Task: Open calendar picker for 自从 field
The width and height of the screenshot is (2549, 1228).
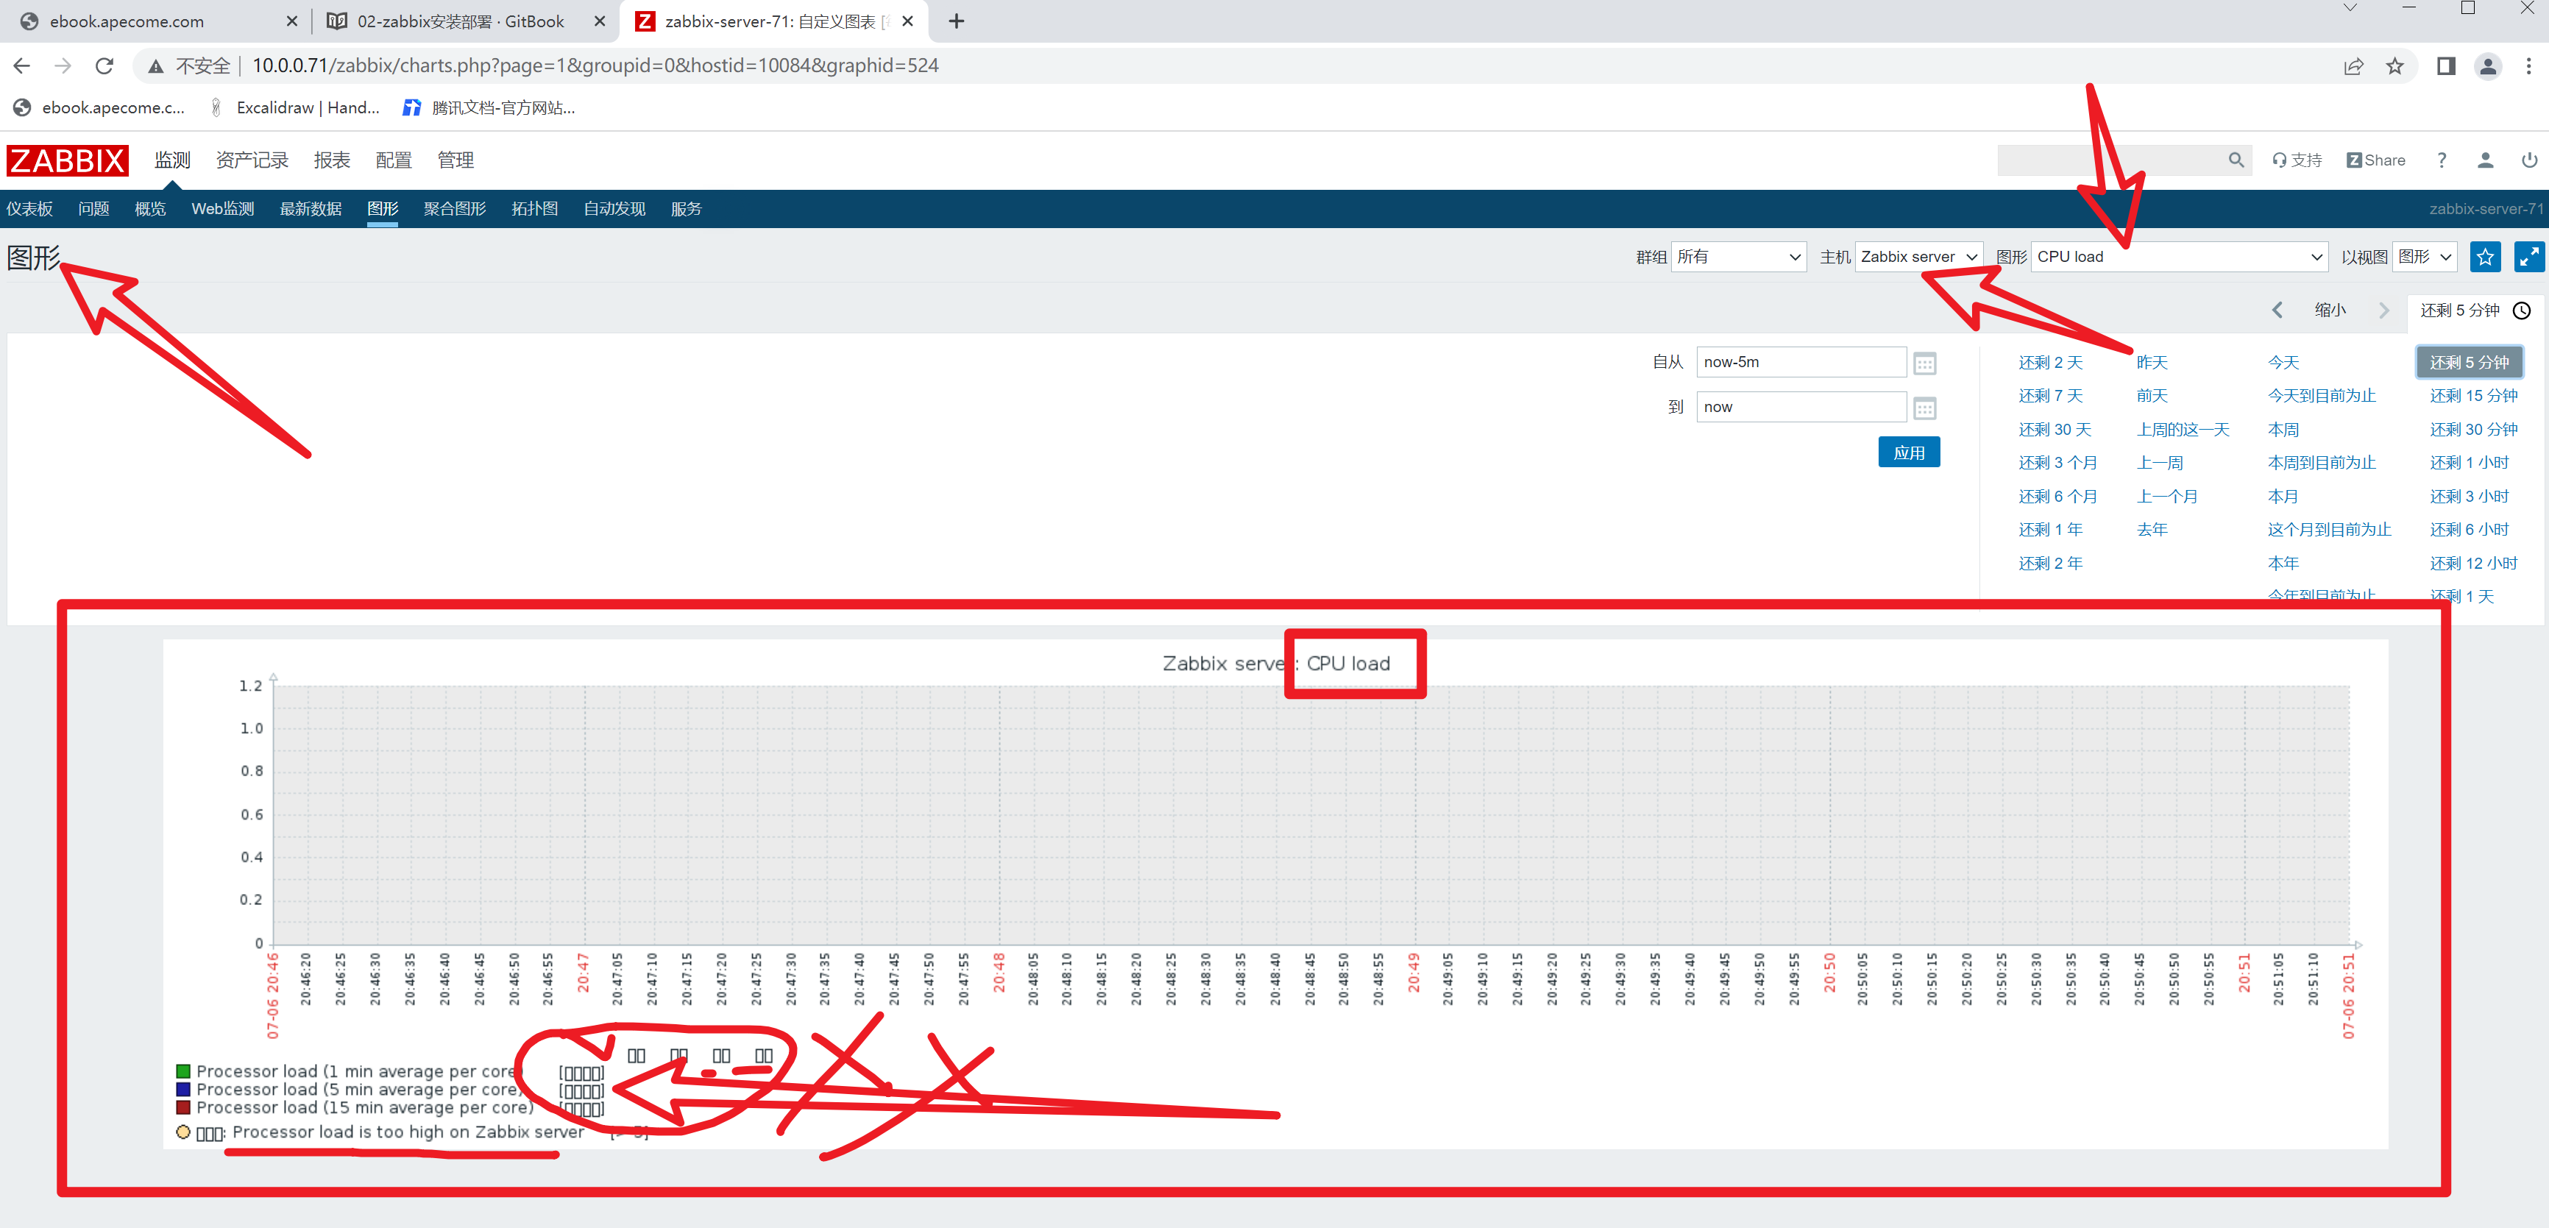Action: click(x=1924, y=363)
